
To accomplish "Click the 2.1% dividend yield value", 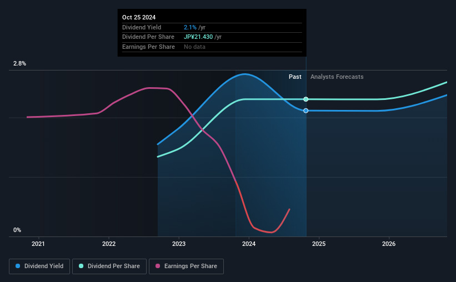I will pyautogui.click(x=190, y=27).
